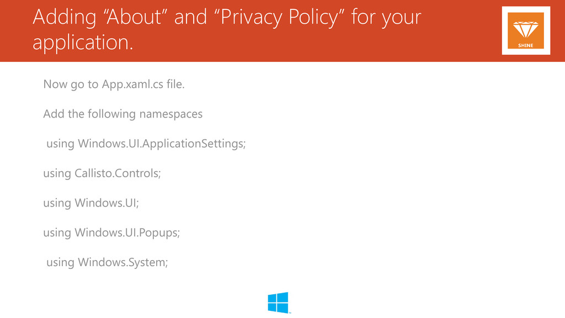
Task: Click the word application. in the title
Action: tap(83, 43)
